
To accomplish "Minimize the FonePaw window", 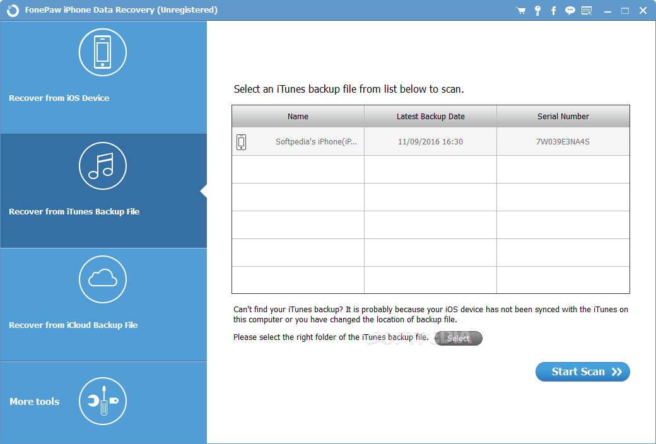I will tap(607, 11).
